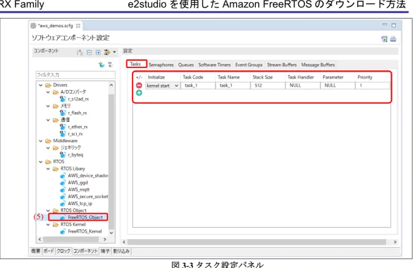Maximize the editor view pane
Screen dimensions: 415x268
[394, 25]
